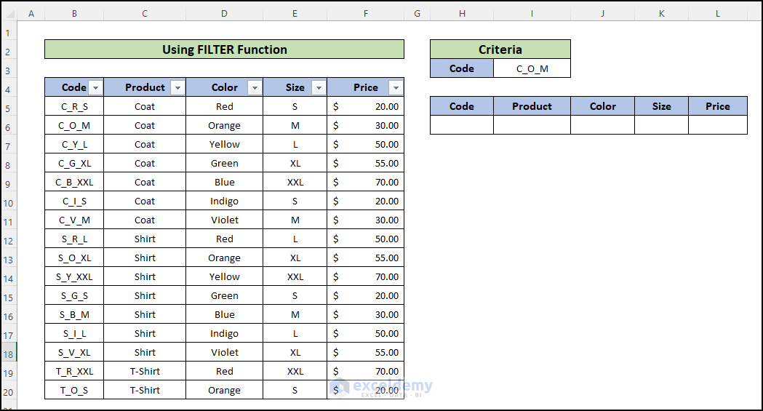Click the empty cell under the results Price header
This screenshot has width=763, height=411.
click(x=717, y=125)
